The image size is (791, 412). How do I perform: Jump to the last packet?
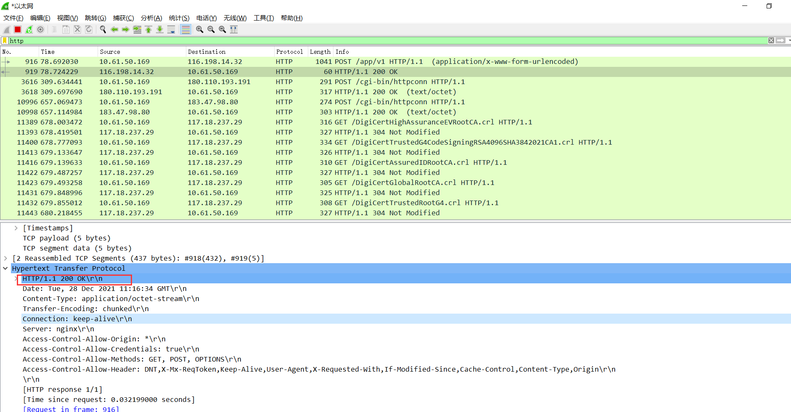pyautogui.click(x=160, y=29)
